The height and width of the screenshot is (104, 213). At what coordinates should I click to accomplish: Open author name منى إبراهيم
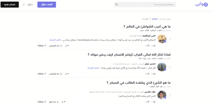[149, 36]
